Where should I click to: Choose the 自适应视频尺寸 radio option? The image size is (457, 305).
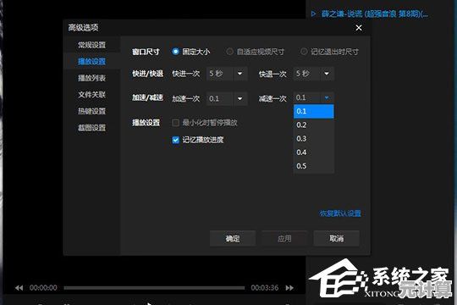coord(229,52)
